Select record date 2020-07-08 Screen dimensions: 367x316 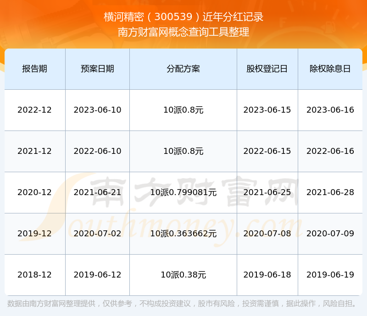(x=267, y=233)
